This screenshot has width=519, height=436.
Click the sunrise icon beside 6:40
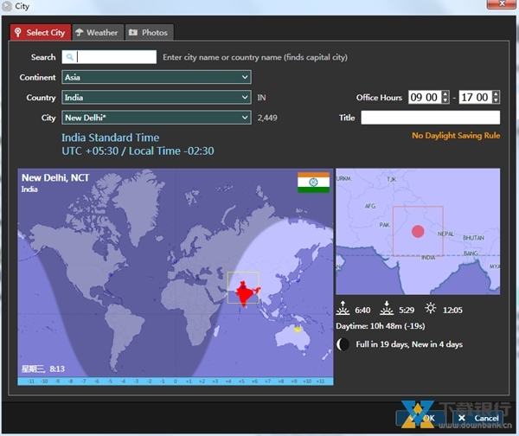(342, 309)
